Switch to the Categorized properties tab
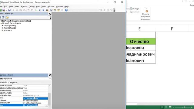The width and height of the screenshot is (194, 109). pyautogui.click(x=13, y=82)
